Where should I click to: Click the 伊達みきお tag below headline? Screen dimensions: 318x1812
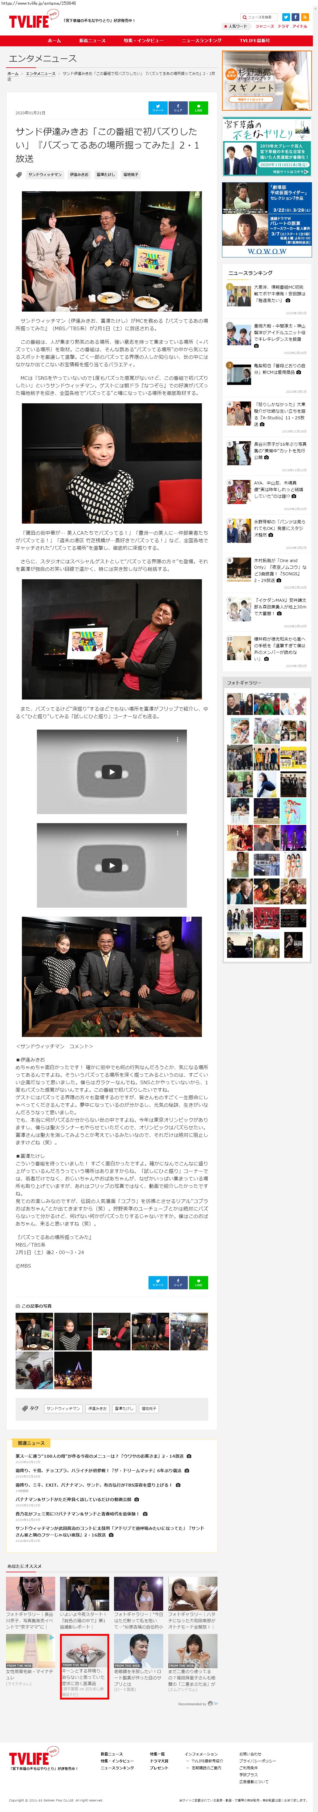(79, 174)
